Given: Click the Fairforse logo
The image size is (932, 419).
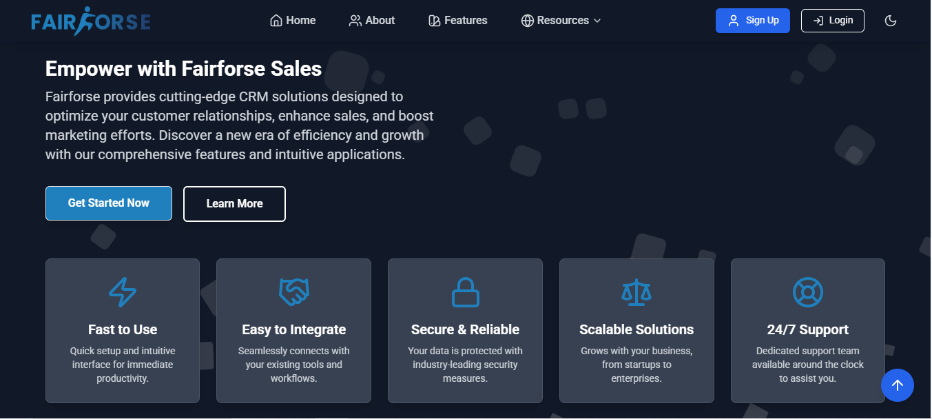Looking at the screenshot, I should (90, 21).
